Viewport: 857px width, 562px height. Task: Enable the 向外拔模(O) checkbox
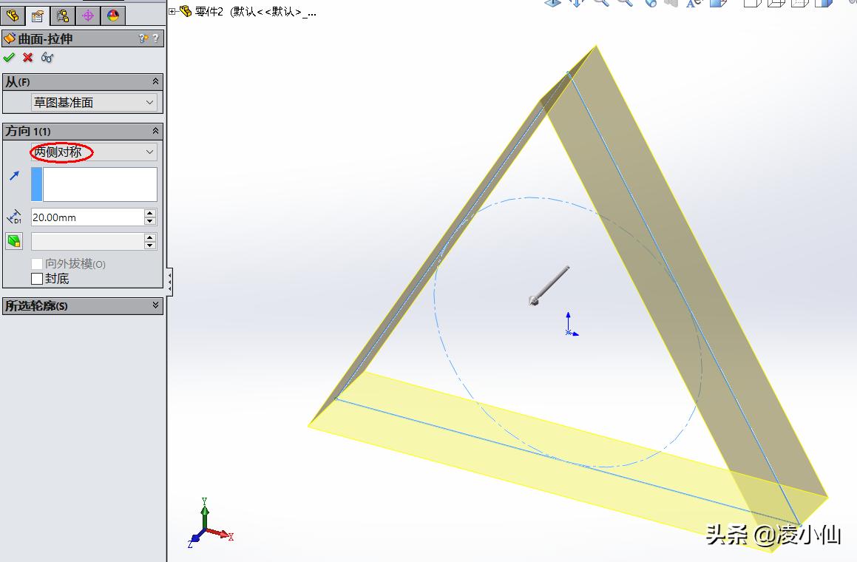(x=37, y=264)
